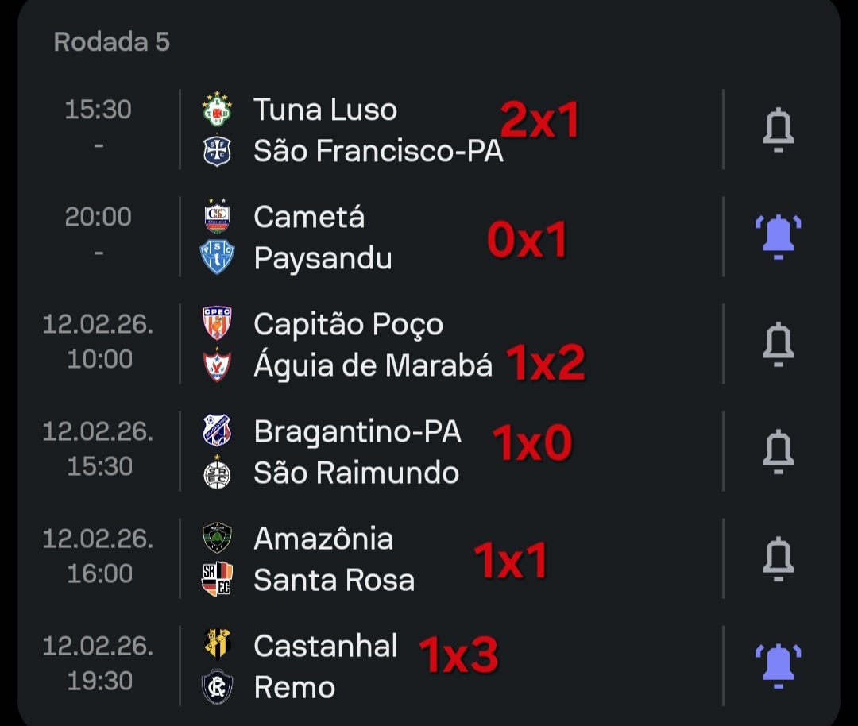The height and width of the screenshot is (726, 858).
Task: Enable notification bell for Tuna Luso match
Action: (x=778, y=130)
